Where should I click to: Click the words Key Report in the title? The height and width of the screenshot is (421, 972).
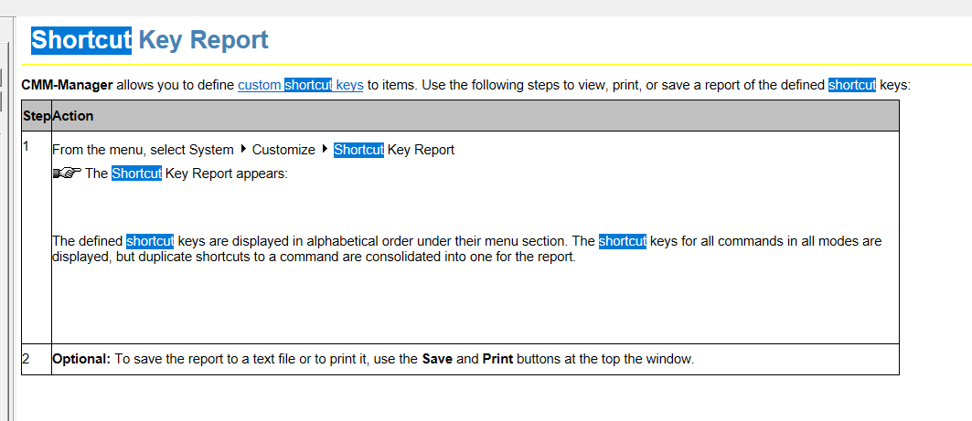click(x=203, y=39)
